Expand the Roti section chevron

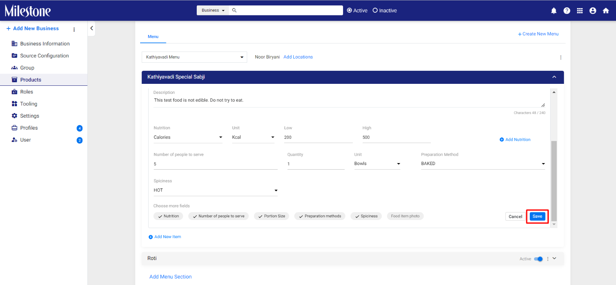point(554,258)
